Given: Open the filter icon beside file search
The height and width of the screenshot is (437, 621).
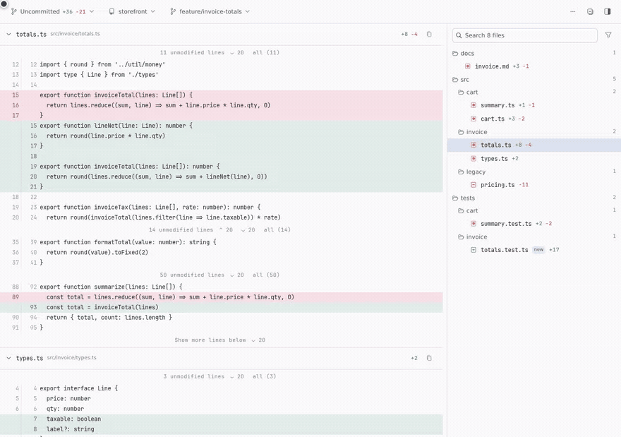Looking at the screenshot, I should pyautogui.click(x=608, y=35).
